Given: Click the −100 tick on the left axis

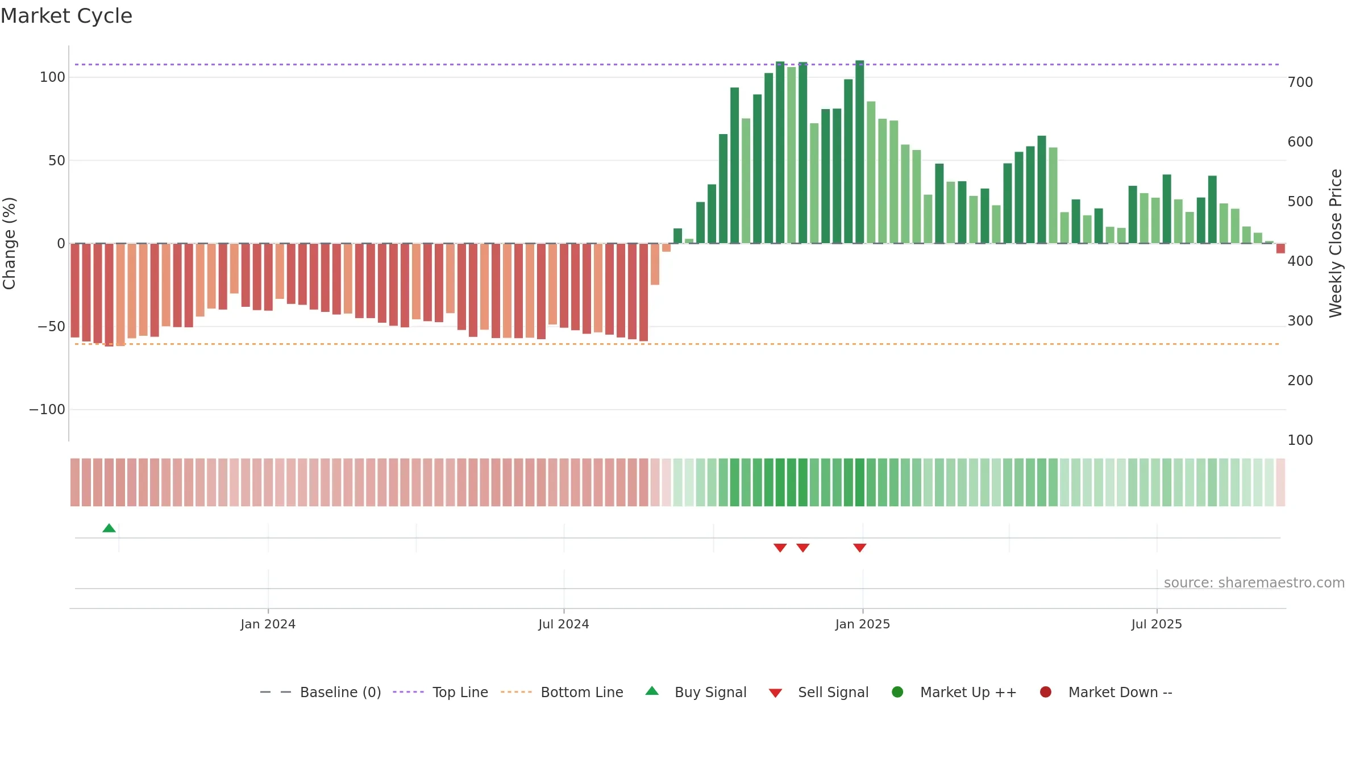Looking at the screenshot, I should coord(47,410).
